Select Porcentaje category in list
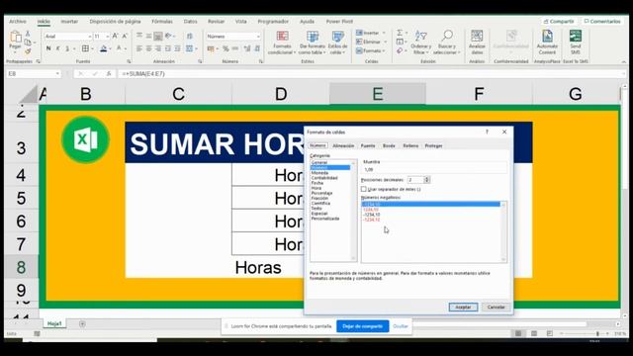 [x=321, y=193]
